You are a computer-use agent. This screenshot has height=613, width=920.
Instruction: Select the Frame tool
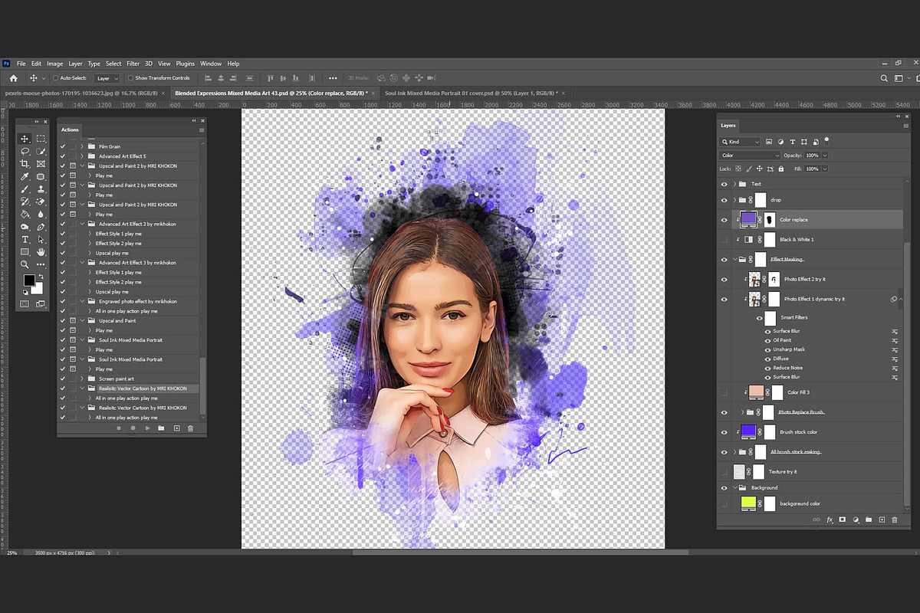41,164
